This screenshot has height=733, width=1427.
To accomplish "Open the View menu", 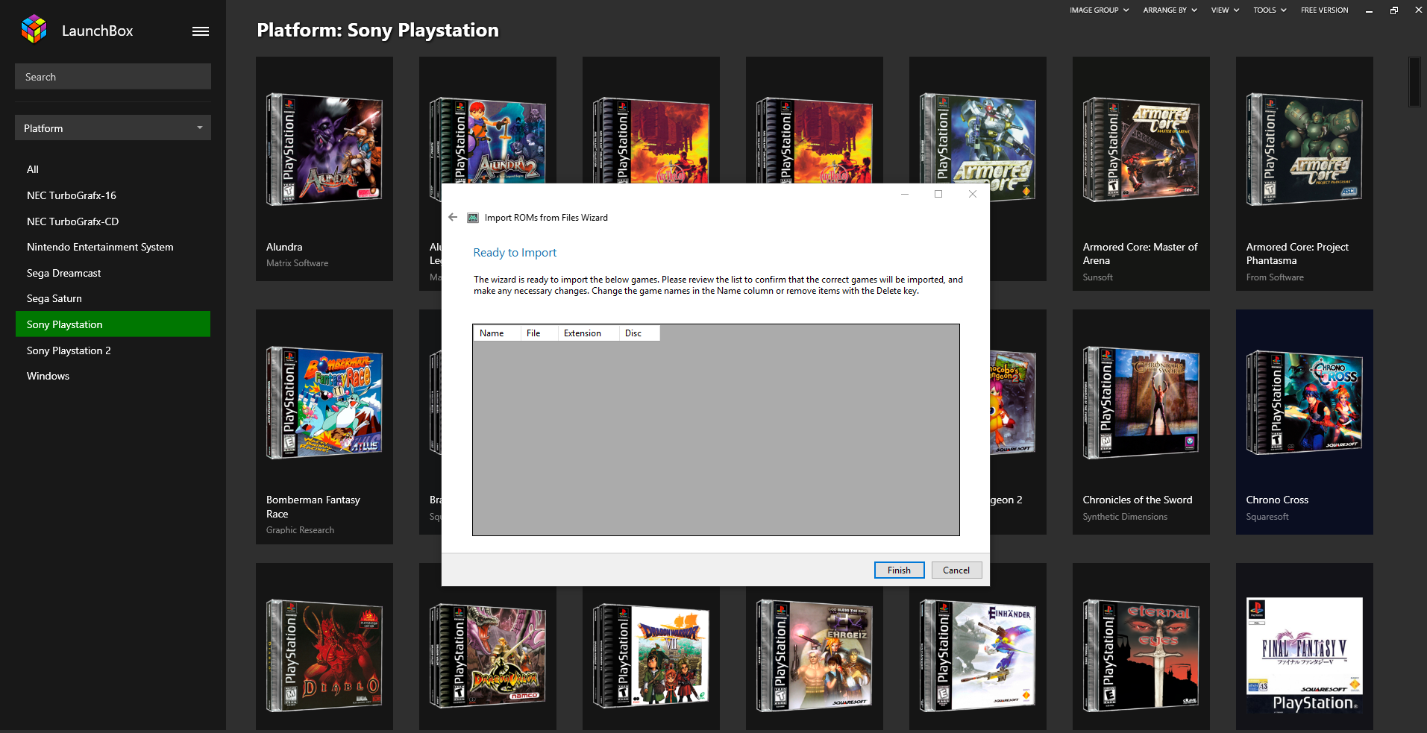I will (x=1225, y=10).
